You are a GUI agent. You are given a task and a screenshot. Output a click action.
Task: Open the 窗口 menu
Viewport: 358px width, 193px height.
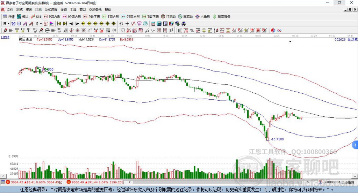click(x=83, y=9)
